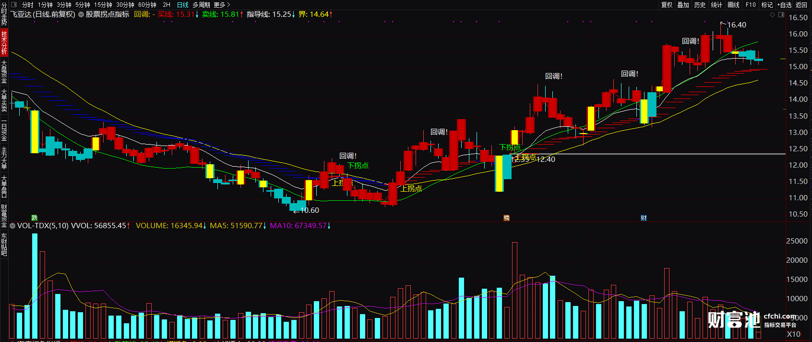Click the 叠加 overlay button
The width and height of the screenshot is (812, 342).
tap(683, 5)
